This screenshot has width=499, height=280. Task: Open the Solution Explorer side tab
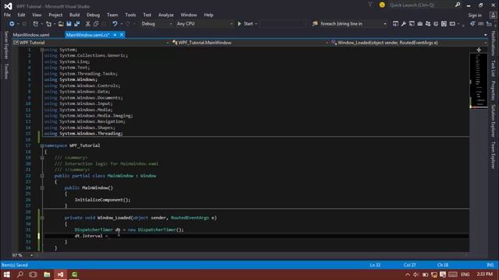click(493, 121)
